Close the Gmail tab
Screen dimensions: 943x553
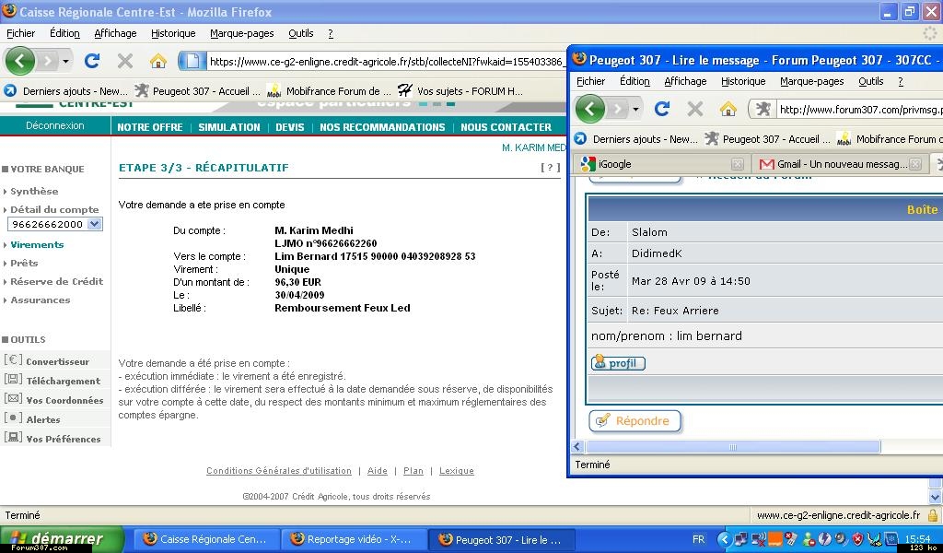pos(915,164)
